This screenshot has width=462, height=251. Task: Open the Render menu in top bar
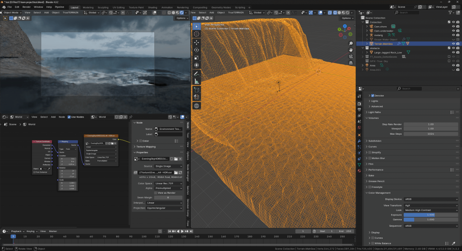coord(27,8)
